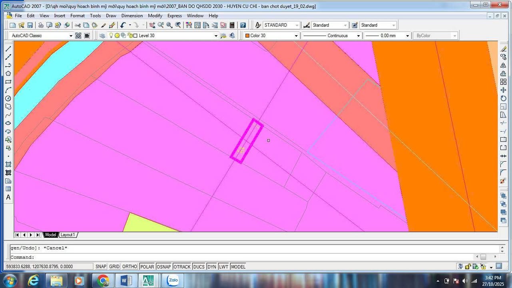Select the Spline tool
512x288 pixels.
(x=8, y=115)
